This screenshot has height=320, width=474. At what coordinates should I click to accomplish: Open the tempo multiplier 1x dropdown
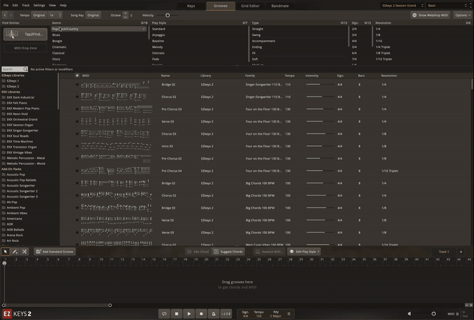pos(55,15)
